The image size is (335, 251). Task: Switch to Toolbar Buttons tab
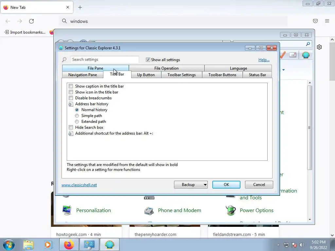(x=222, y=75)
